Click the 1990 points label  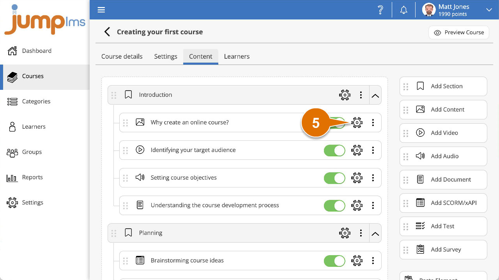click(453, 14)
